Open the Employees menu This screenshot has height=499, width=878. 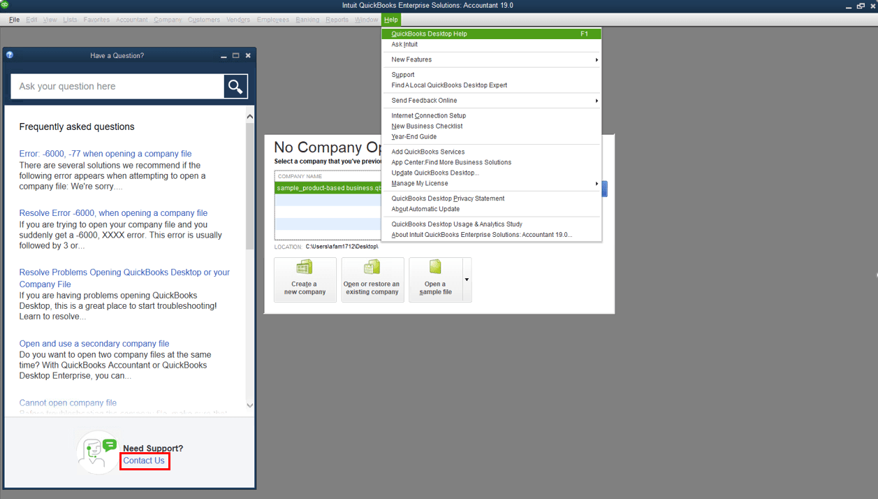coord(272,20)
